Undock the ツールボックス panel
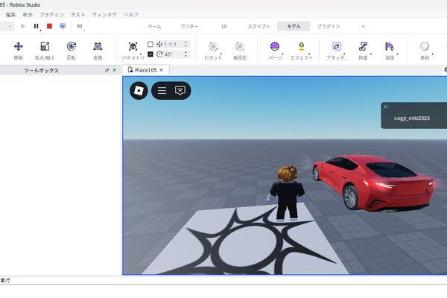 pos(107,70)
